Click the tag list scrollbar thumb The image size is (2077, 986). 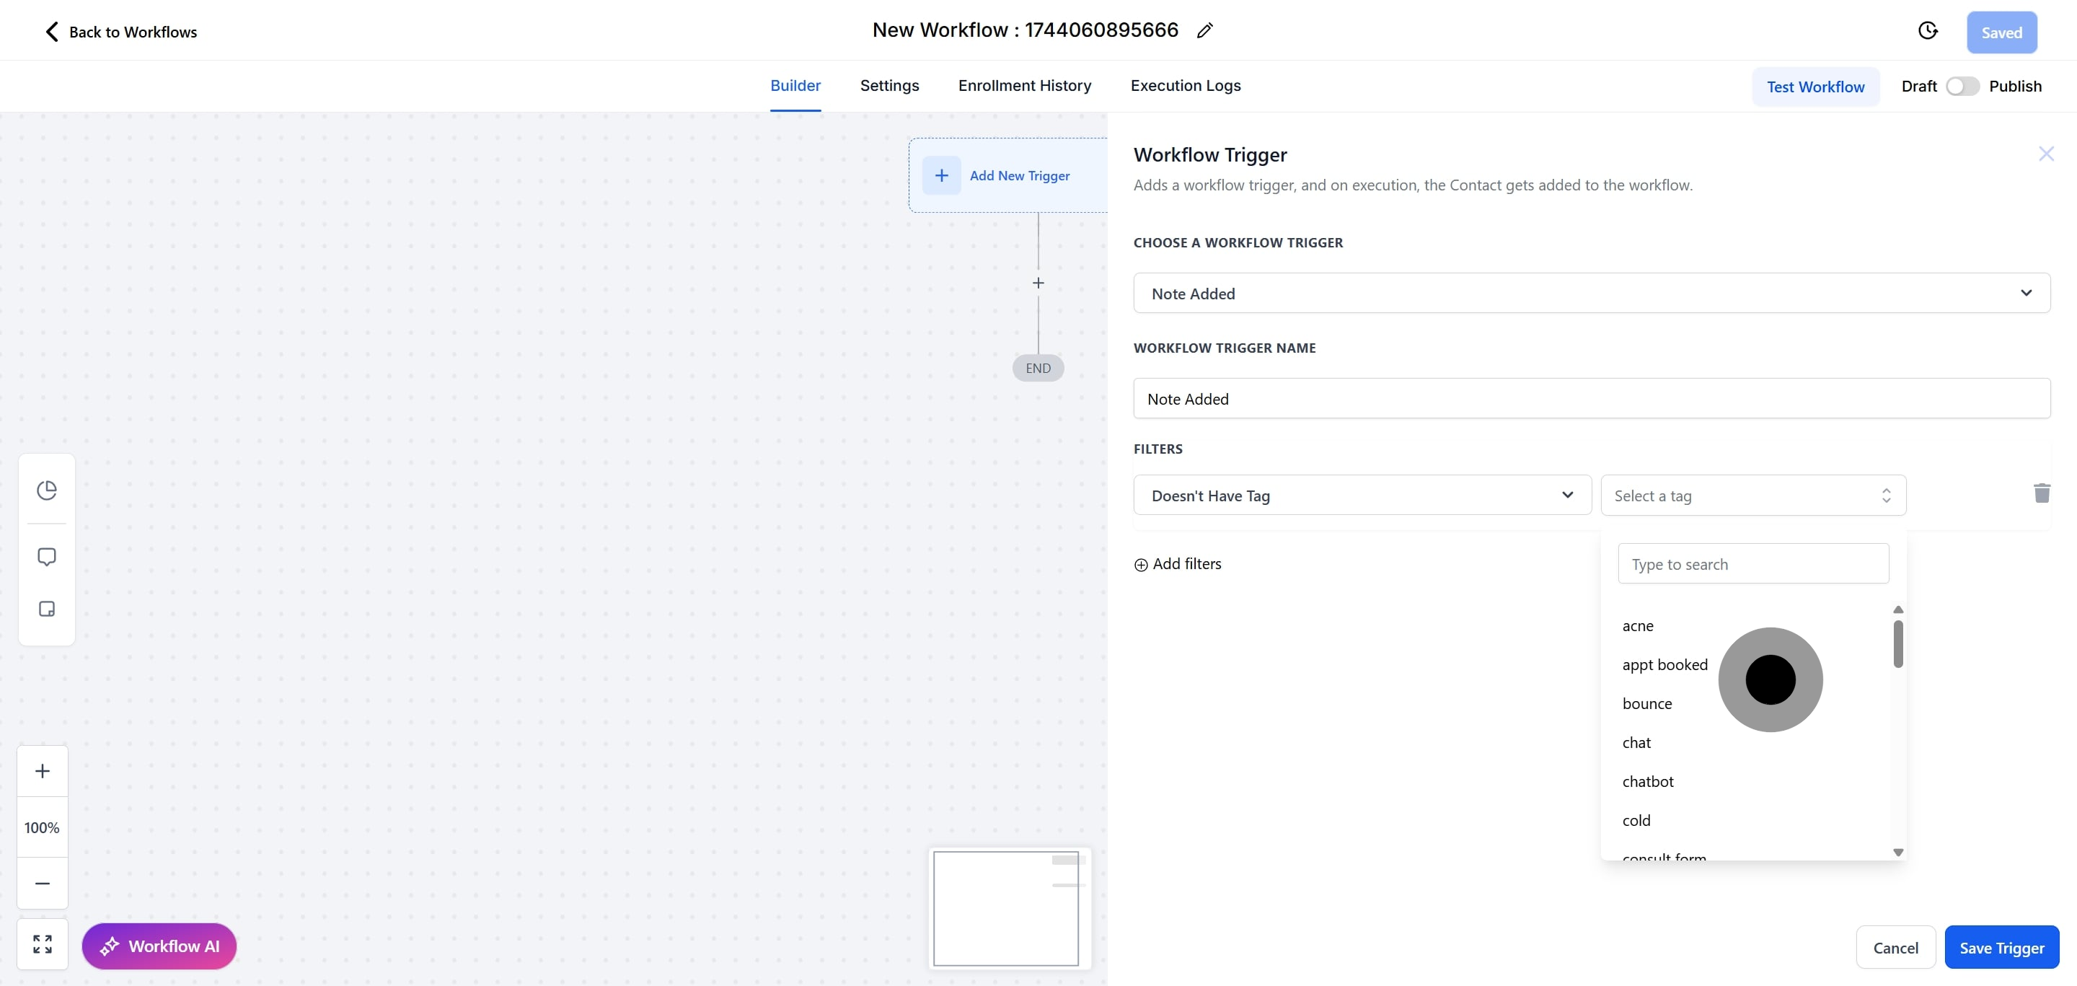pyautogui.click(x=1898, y=643)
